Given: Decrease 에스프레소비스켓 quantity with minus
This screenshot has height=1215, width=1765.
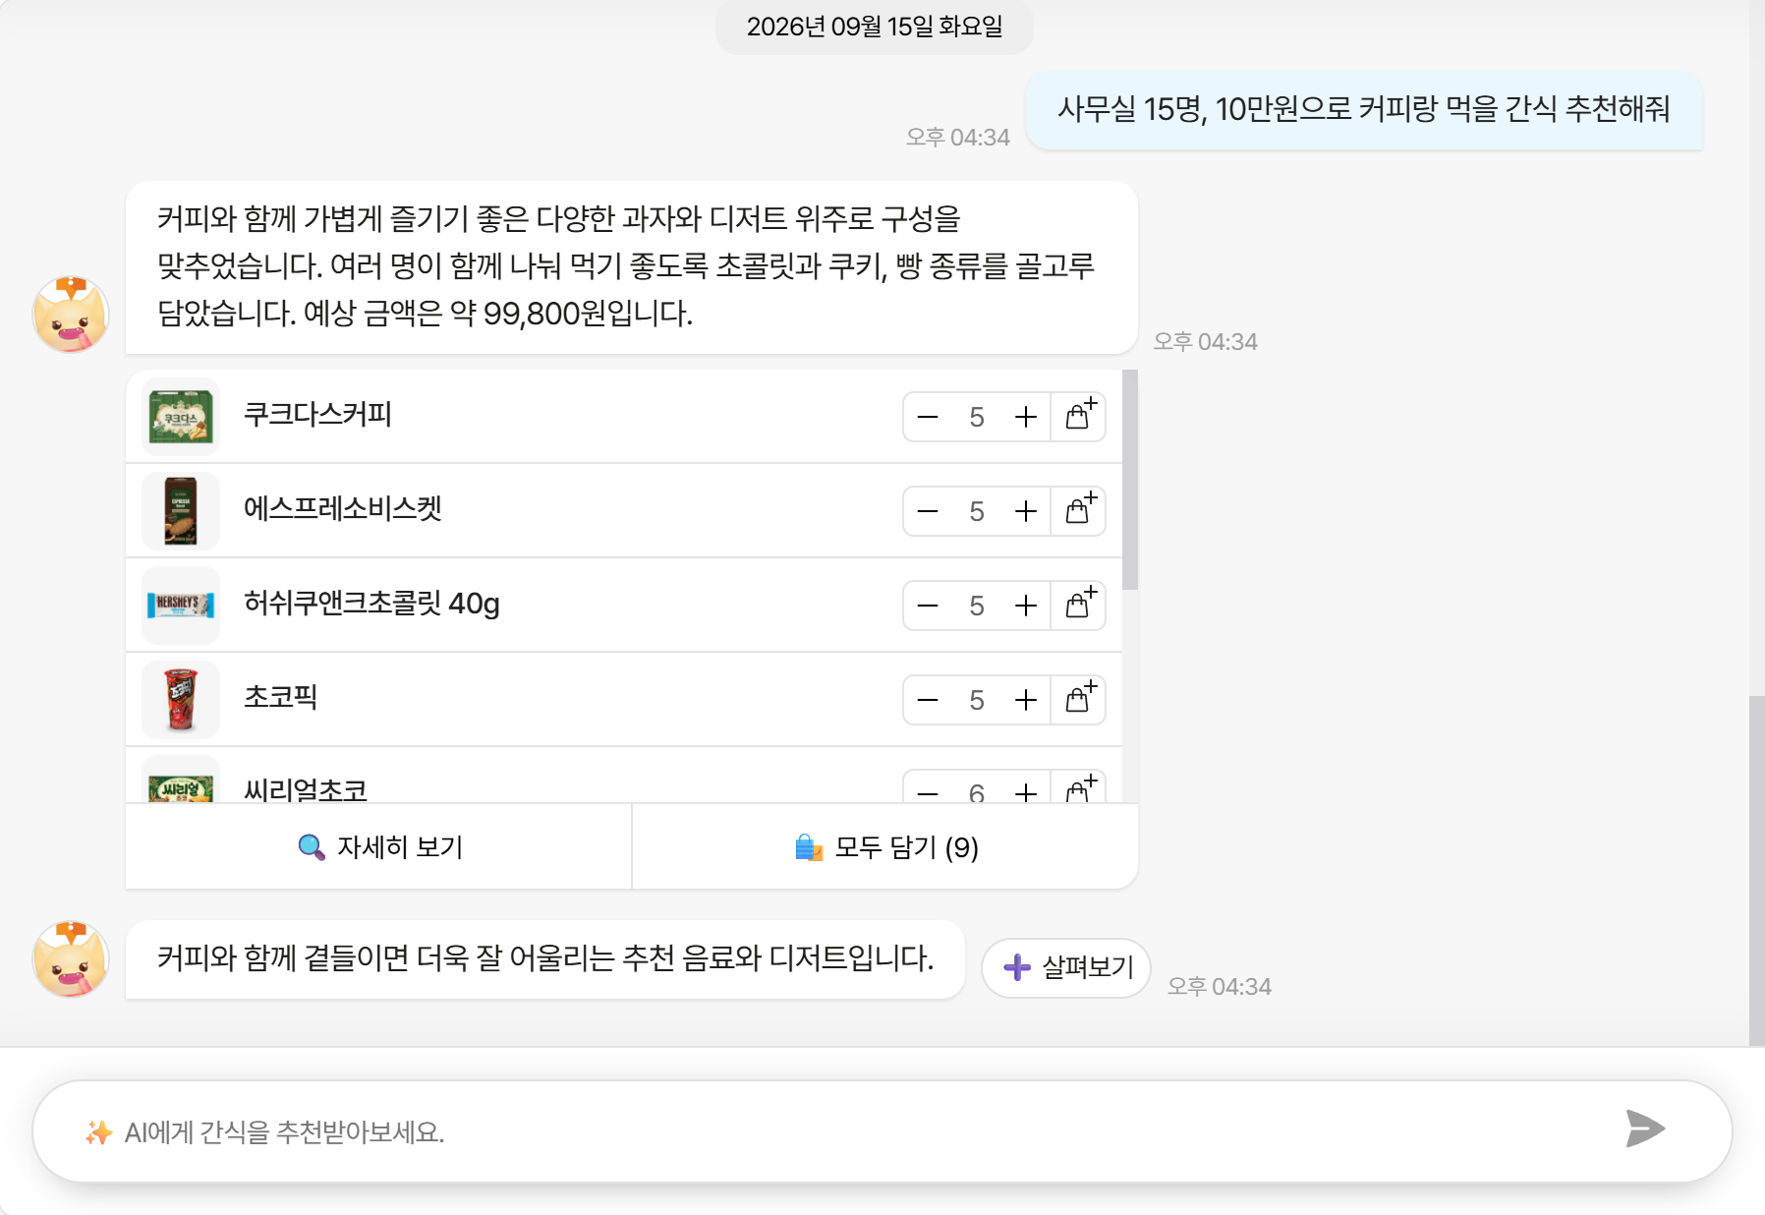Looking at the screenshot, I should [928, 511].
